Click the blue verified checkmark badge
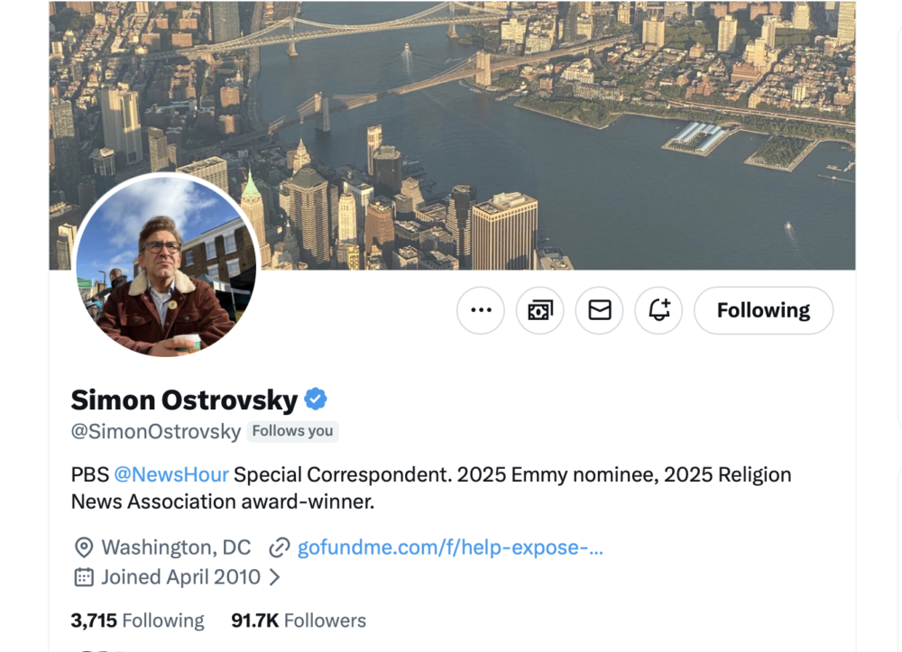Image resolution: width=902 pixels, height=652 pixels. click(x=315, y=399)
